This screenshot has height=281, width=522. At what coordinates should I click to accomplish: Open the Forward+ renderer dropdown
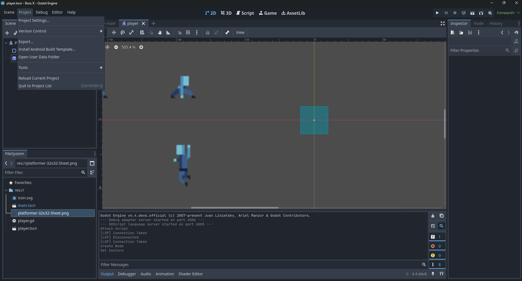(508, 13)
